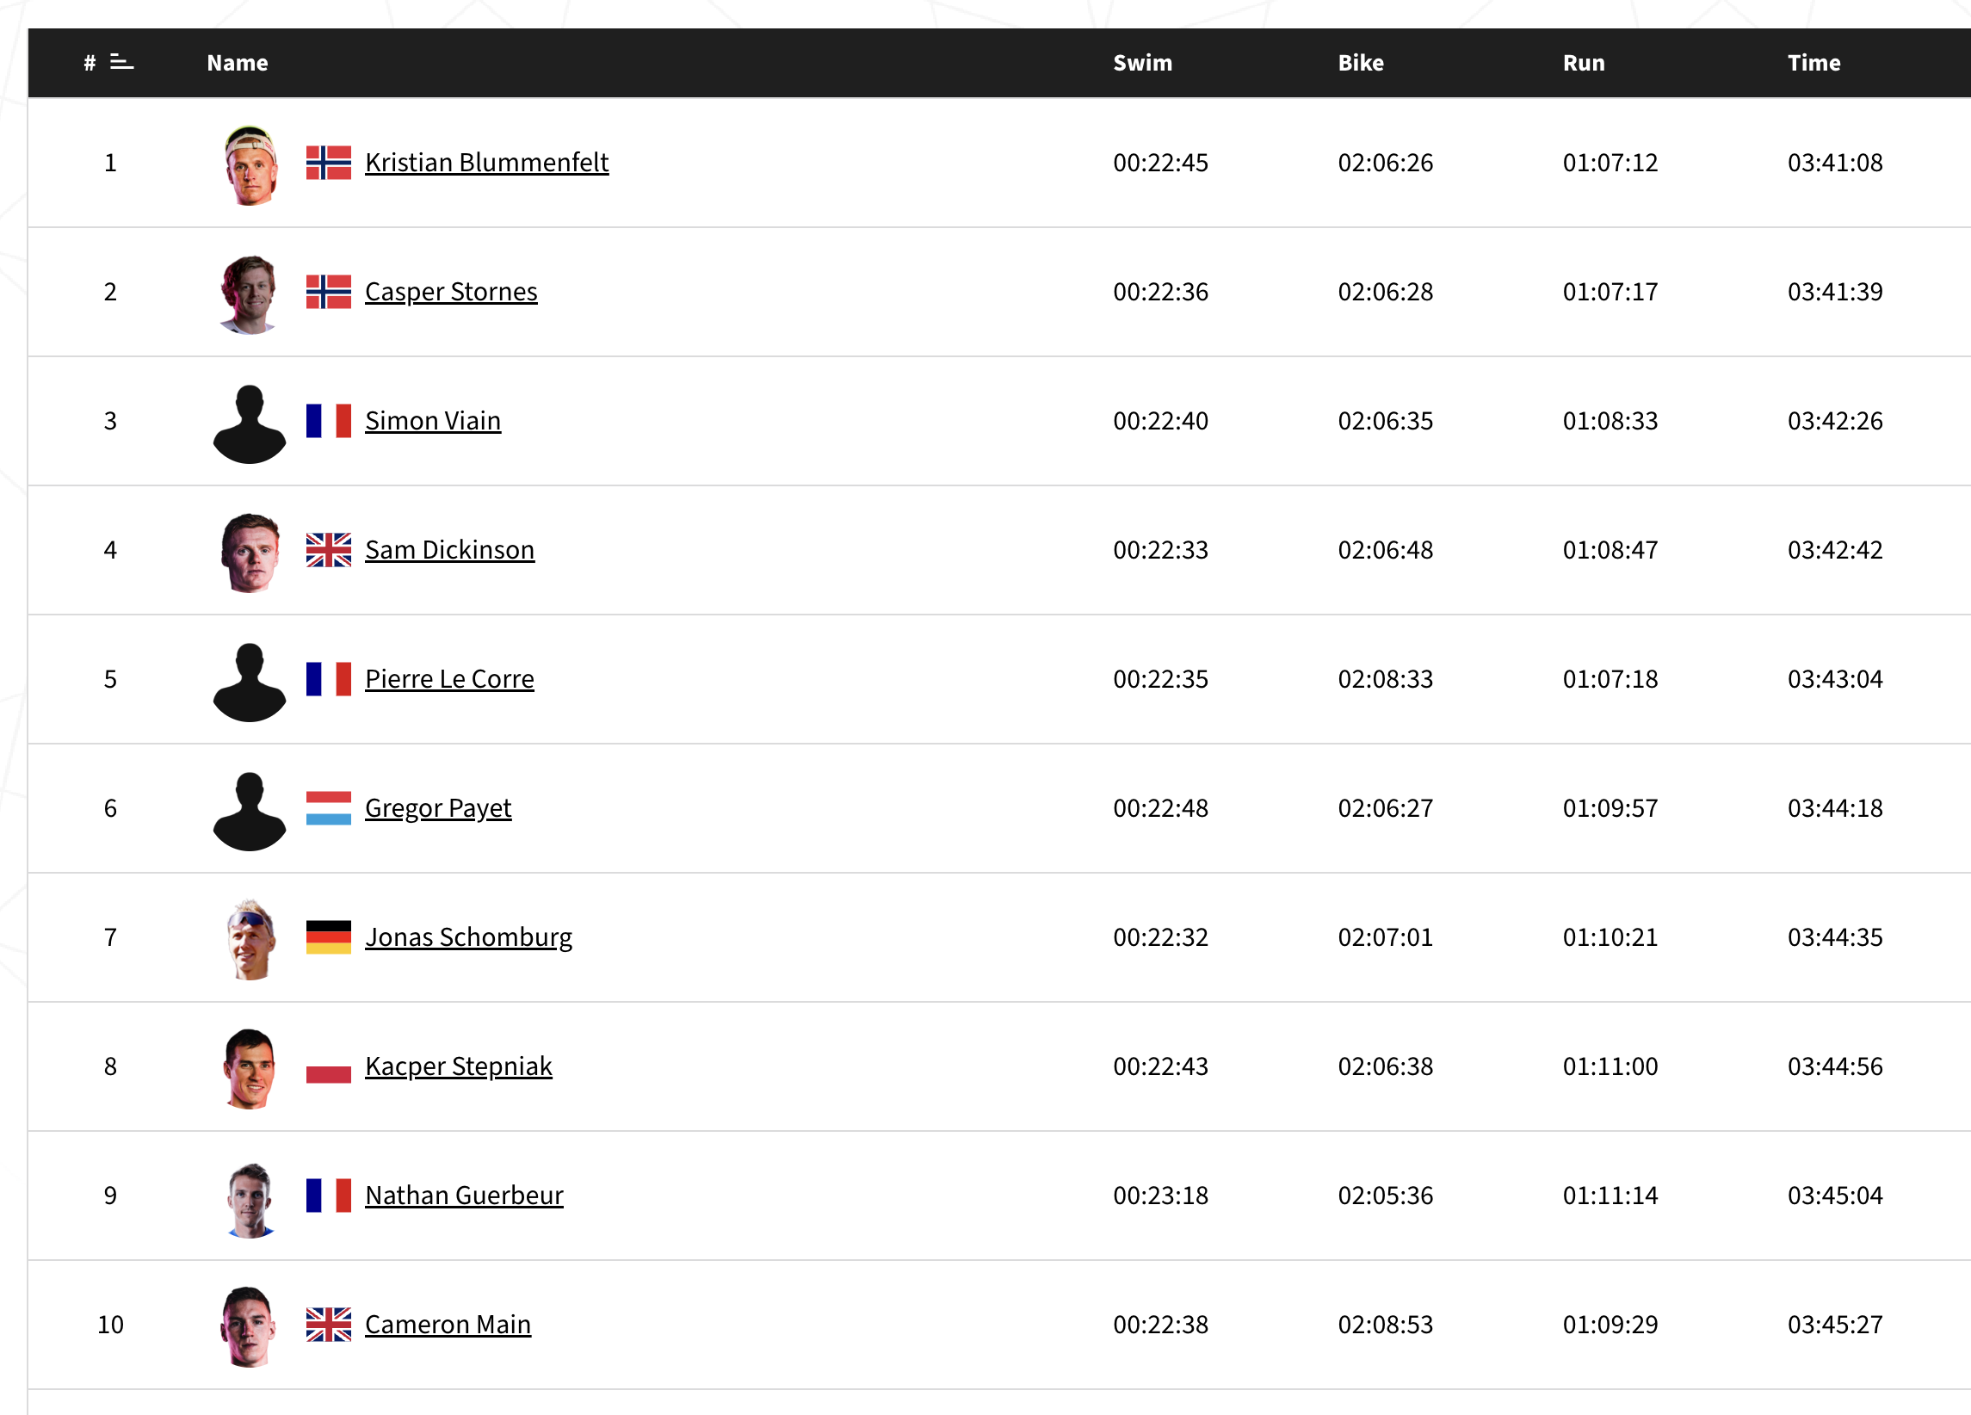Follow the Pierre Le Corre link
Screen dimensions: 1971x1415
[449, 679]
